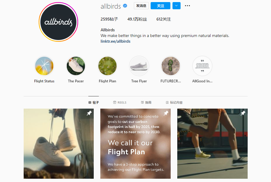Screen dimensions: 271x182
Task: Switch to the 指南 guides tab
Action: point(146,102)
